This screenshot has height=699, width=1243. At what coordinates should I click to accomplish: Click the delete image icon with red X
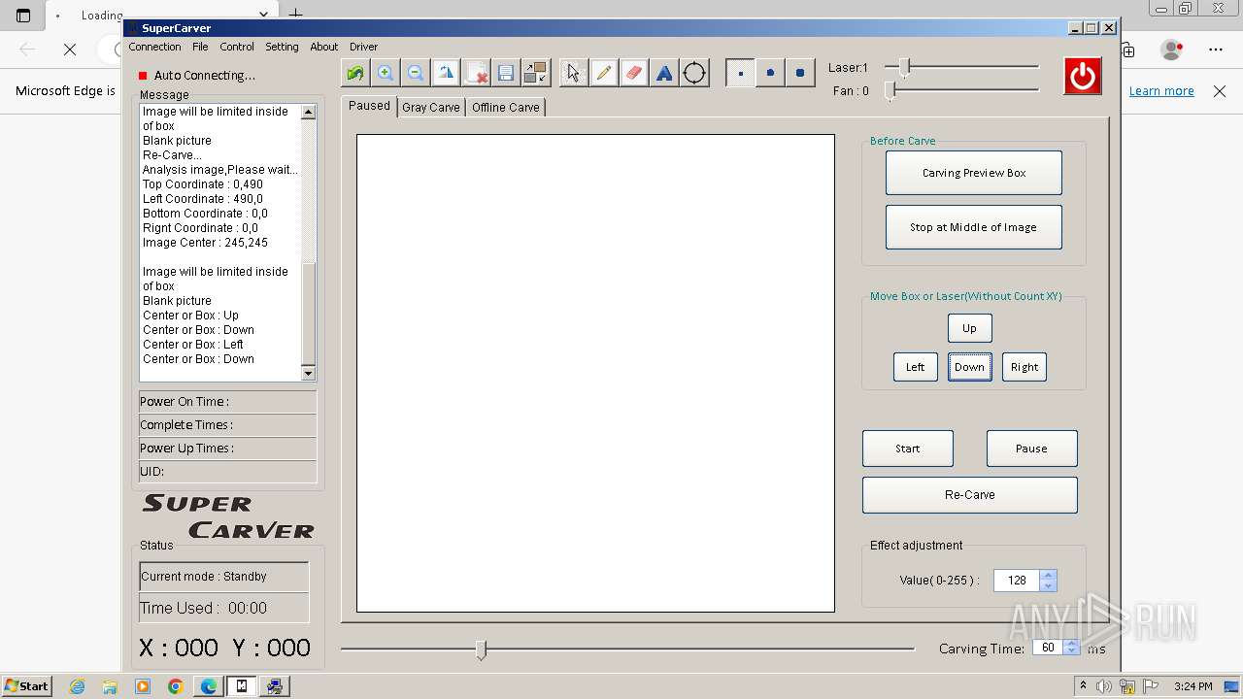(476, 73)
